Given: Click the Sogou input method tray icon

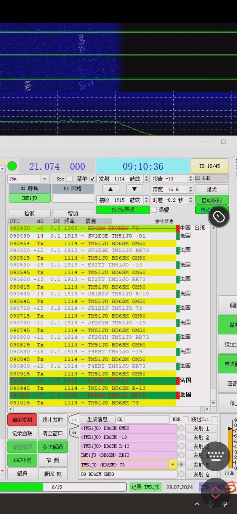Looking at the screenshot, I should tap(231, 487).
